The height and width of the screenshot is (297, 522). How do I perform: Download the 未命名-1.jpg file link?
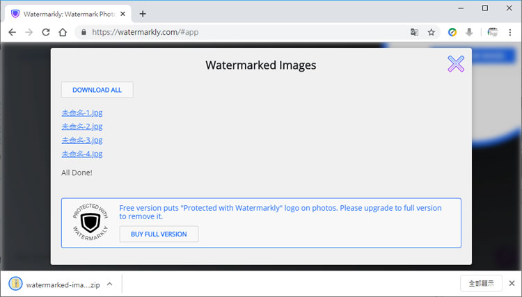point(82,113)
